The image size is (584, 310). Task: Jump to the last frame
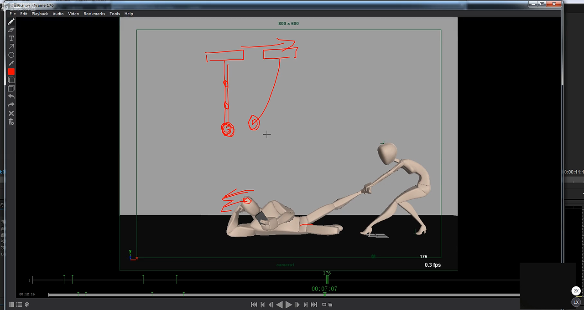point(314,305)
